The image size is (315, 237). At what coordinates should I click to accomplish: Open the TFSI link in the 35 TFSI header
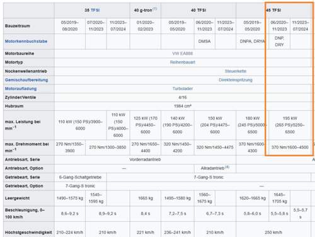click(95, 10)
